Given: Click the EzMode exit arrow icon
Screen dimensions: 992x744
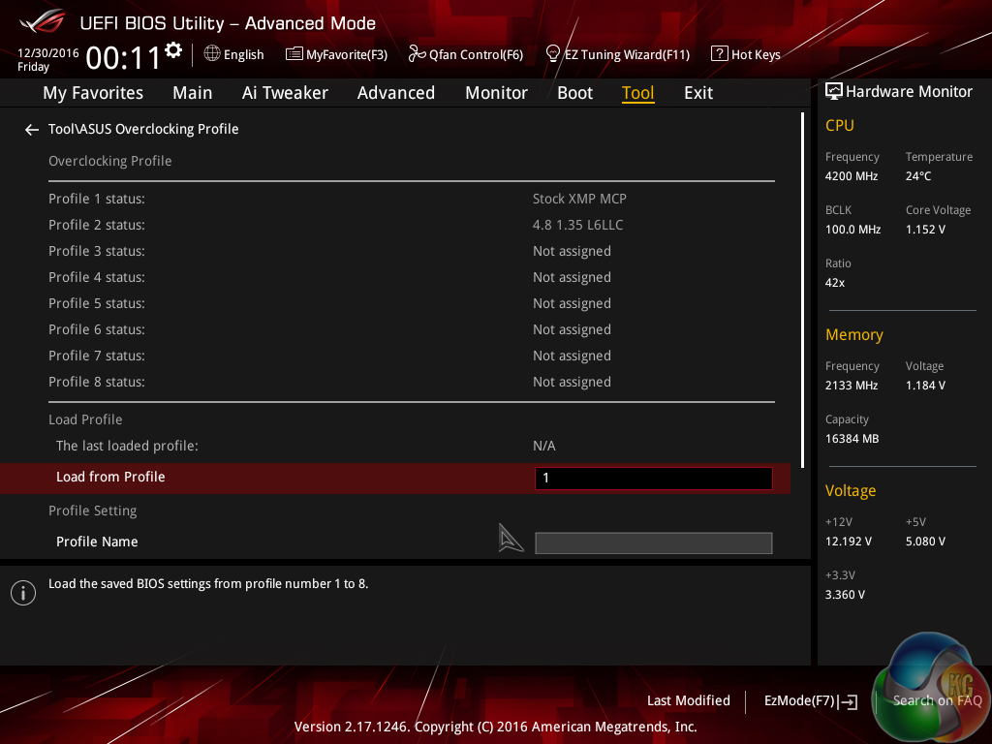Looking at the screenshot, I should coord(849,701).
